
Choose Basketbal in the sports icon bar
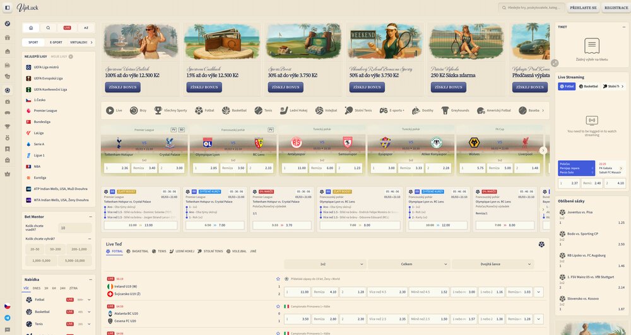(234, 110)
